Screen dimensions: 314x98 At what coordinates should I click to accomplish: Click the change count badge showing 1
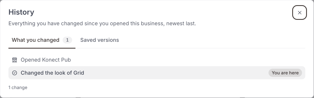coord(67,40)
